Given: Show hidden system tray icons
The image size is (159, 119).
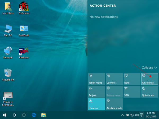Looking at the screenshot, I should tap(122, 115).
